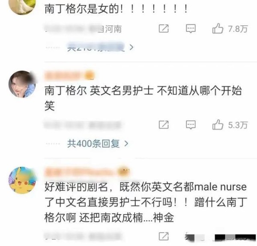The image size is (257, 246).
Task: Like the comment with 7.8万 likes
Action: pos(218,29)
